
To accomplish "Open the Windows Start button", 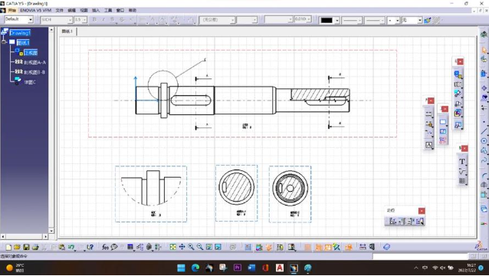I will click(x=181, y=268).
